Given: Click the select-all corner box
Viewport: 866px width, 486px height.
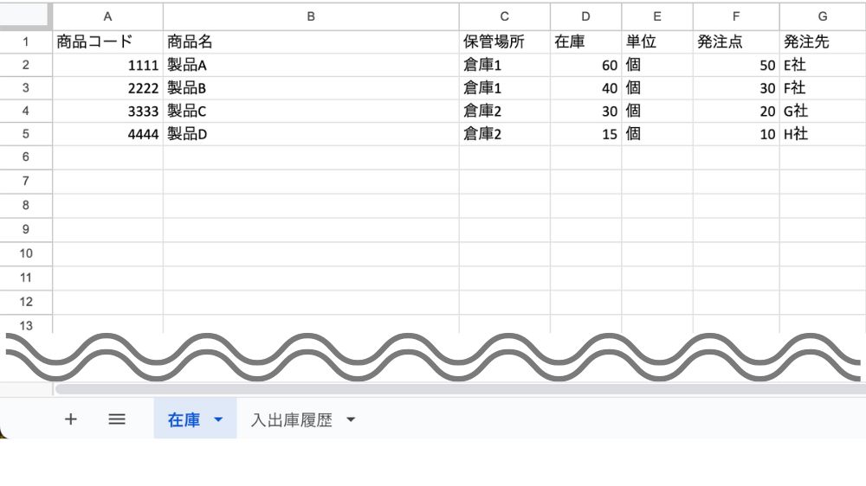Looking at the screenshot, I should pos(26,16).
